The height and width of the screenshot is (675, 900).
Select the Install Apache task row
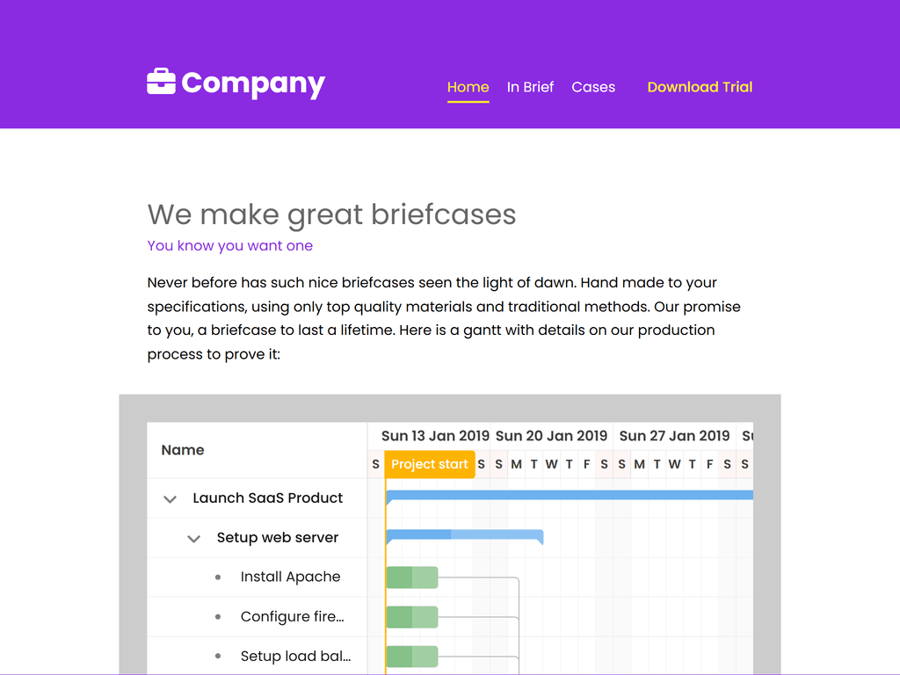tap(290, 577)
